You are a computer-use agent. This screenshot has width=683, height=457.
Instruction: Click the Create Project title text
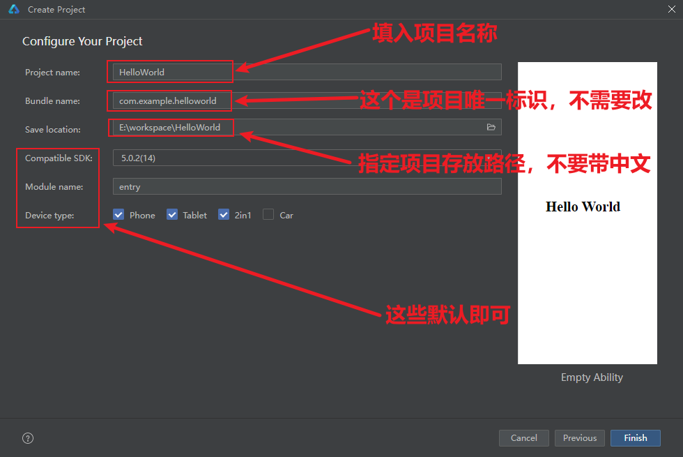[56, 10]
